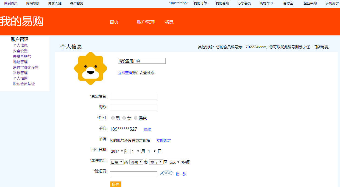Open 易付宝绑定设置 in sidebar
340x187 pixels.
26,67
